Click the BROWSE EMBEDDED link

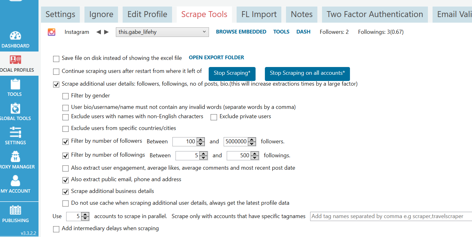(241, 32)
